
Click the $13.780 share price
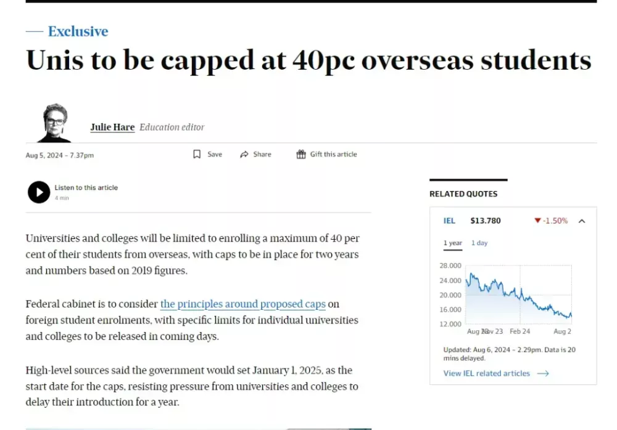click(485, 221)
